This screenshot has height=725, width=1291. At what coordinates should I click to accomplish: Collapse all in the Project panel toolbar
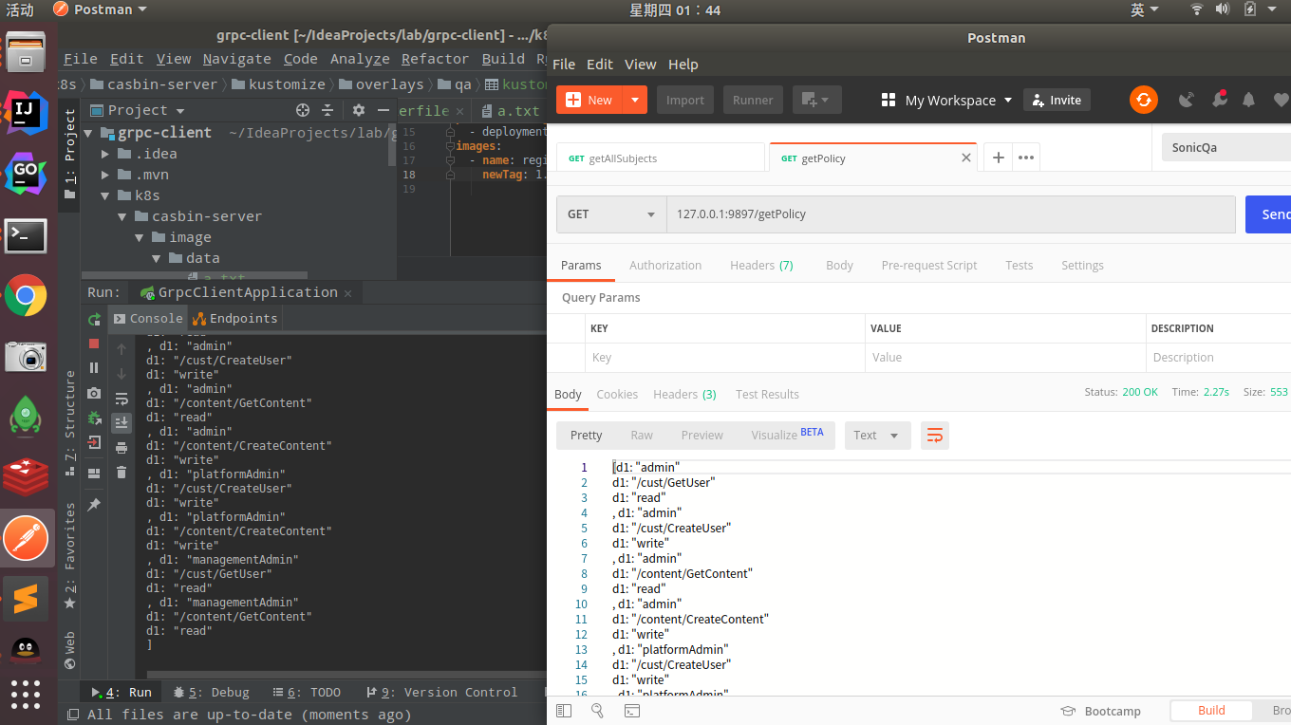(327, 110)
